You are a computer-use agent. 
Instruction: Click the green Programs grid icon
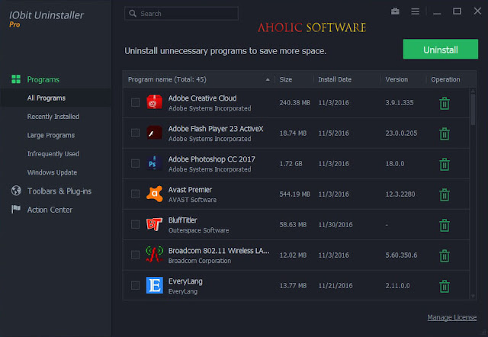[x=16, y=79]
